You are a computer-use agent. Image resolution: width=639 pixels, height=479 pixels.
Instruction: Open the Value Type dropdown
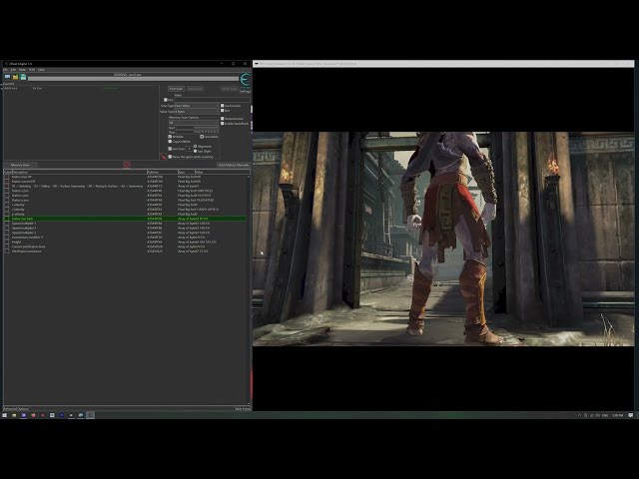[x=197, y=111]
